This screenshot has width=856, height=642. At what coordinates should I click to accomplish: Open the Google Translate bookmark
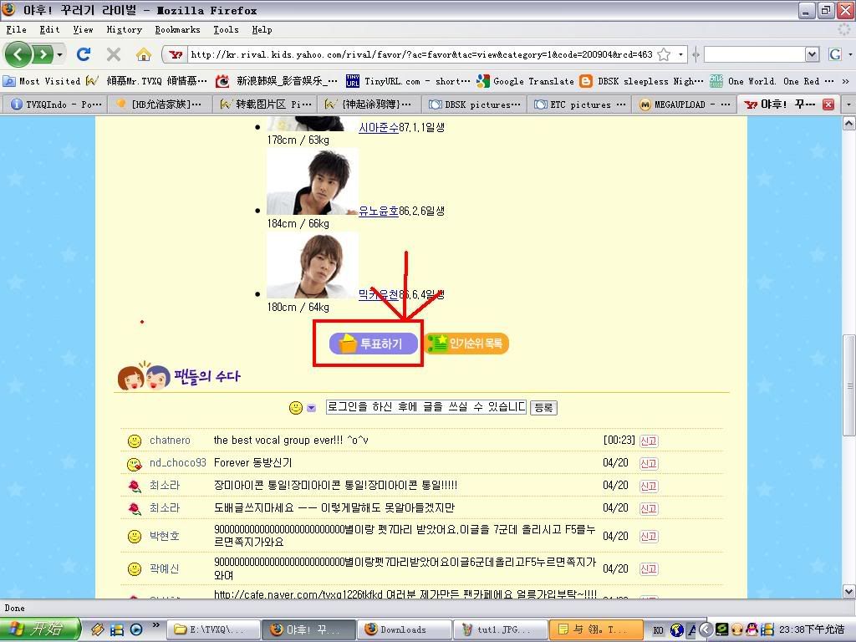(x=525, y=81)
